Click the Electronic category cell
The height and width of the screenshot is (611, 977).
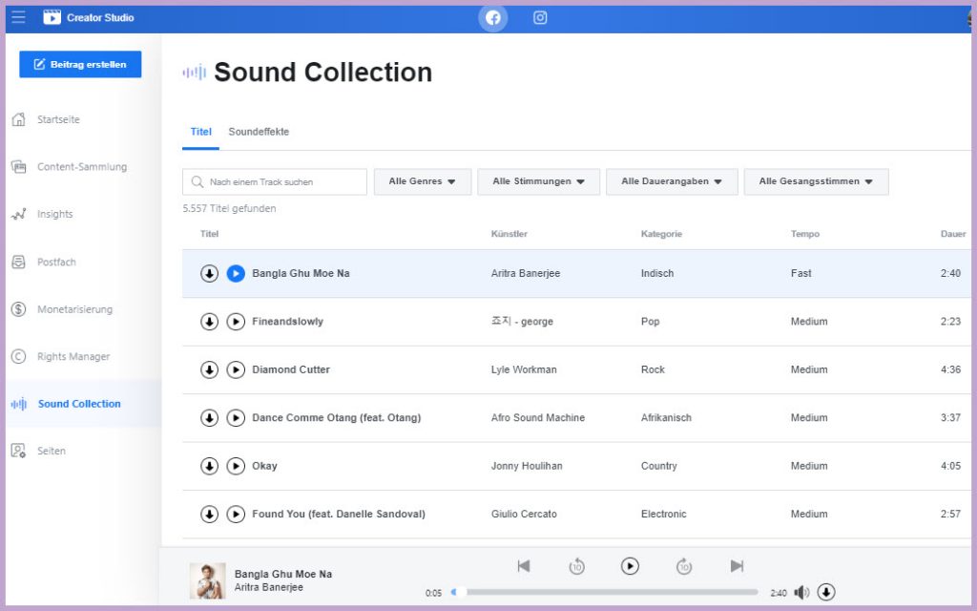click(664, 514)
